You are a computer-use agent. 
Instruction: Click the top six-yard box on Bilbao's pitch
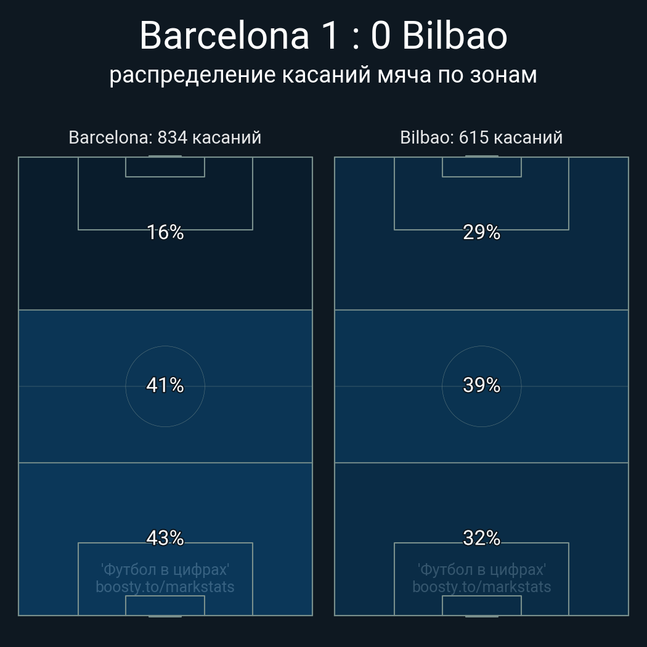coord(481,167)
